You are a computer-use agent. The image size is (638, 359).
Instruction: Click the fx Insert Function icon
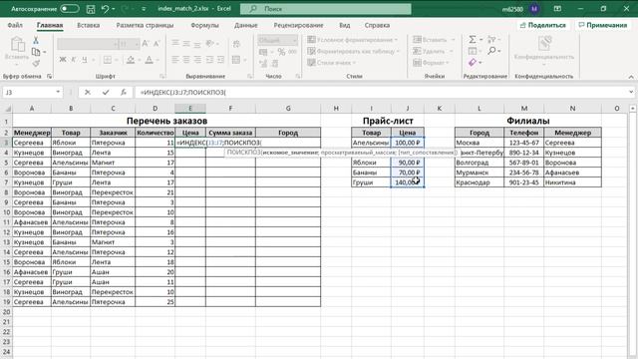tap(124, 93)
